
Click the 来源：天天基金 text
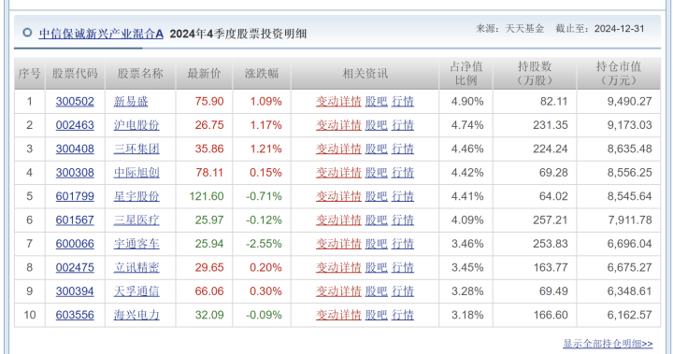(510, 29)
